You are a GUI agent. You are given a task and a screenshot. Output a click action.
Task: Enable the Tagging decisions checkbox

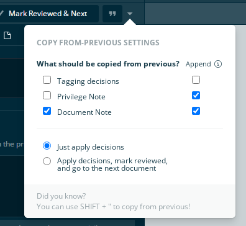47,79
